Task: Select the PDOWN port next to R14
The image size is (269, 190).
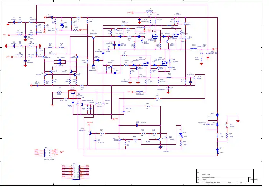Action: click(83, 30)
